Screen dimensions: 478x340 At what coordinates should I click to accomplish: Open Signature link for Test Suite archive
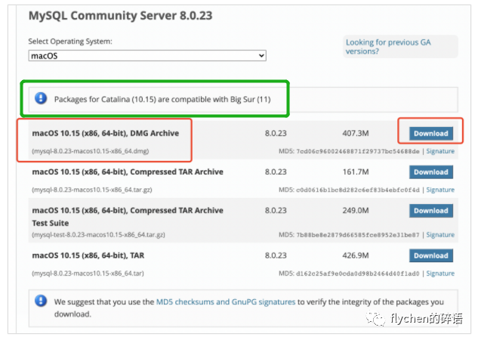pyautogui.click(x=440, y=235)
